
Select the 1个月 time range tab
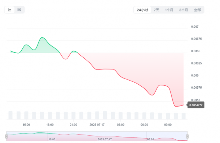[169, 10]
